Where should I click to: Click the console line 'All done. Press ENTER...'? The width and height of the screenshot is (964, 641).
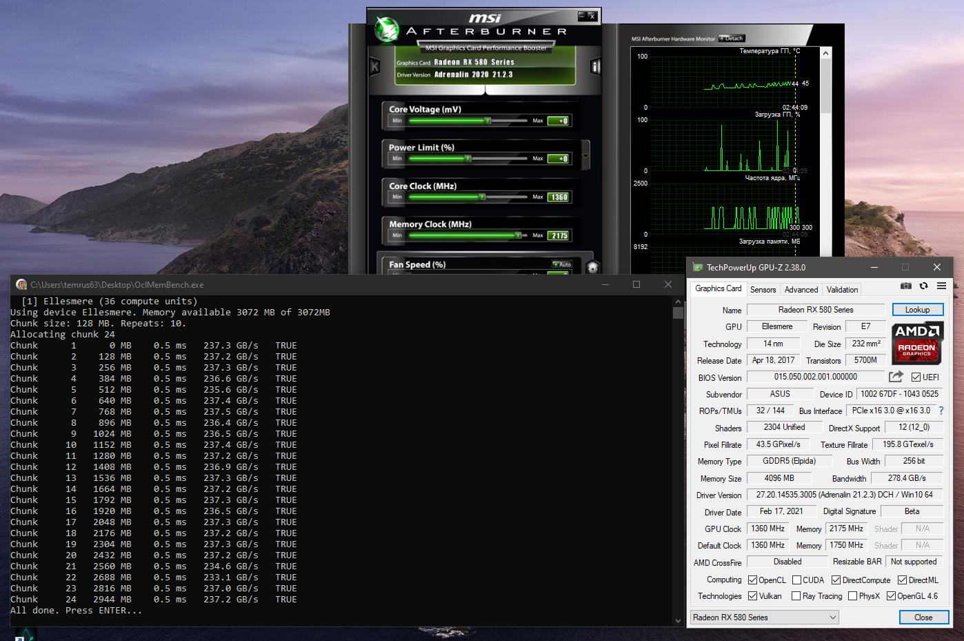pyautogui.click(x=77, y=611)
